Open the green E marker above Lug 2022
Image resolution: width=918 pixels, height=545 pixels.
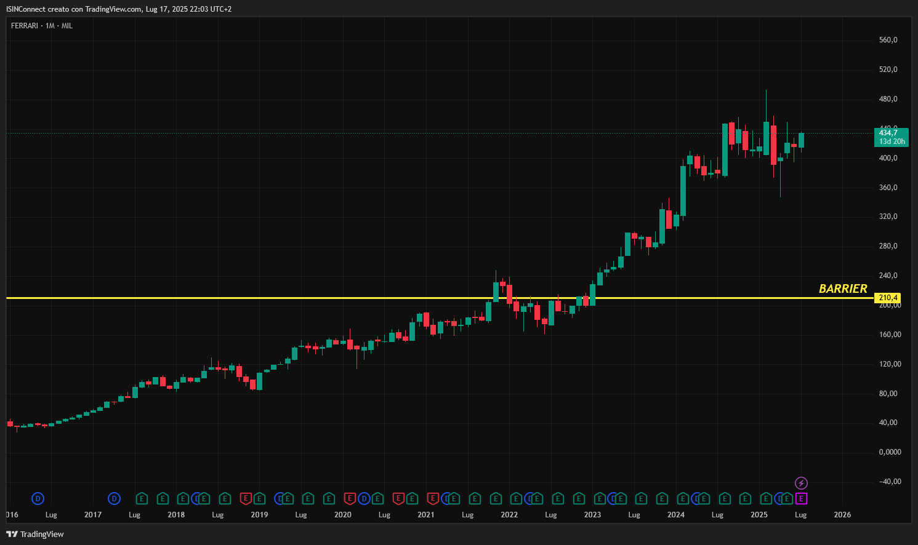tap(558, 498)
